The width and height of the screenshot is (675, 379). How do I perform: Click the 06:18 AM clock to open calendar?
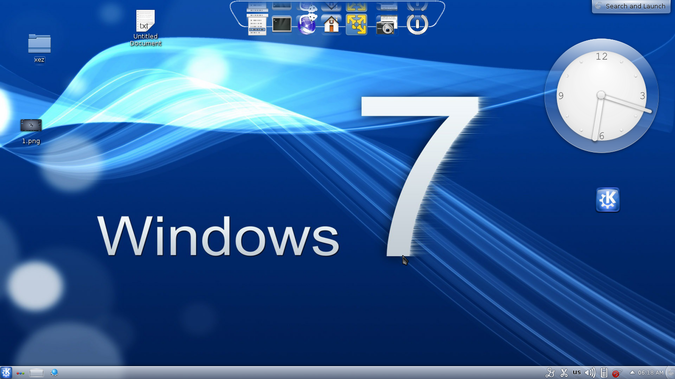[x=651, y=373]
